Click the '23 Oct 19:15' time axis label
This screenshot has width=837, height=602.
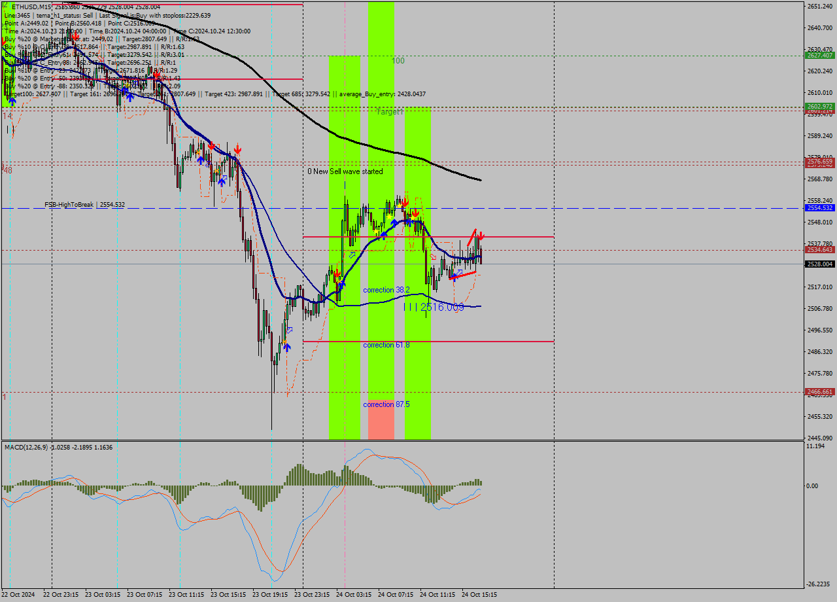[270, 595]
